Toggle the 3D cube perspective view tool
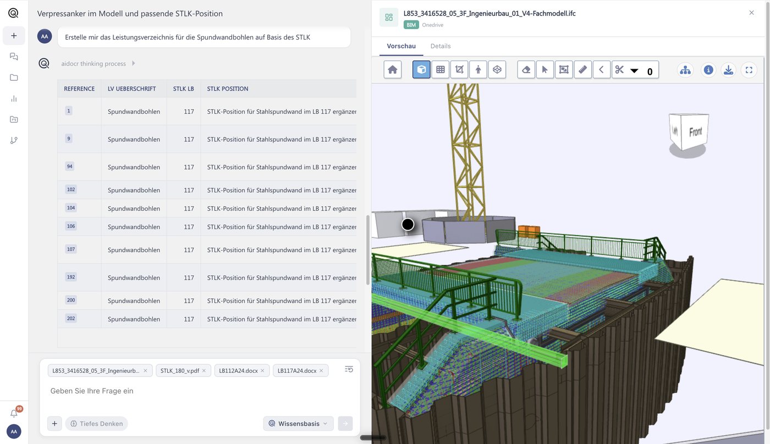770x444 pixels. (421, 70)
